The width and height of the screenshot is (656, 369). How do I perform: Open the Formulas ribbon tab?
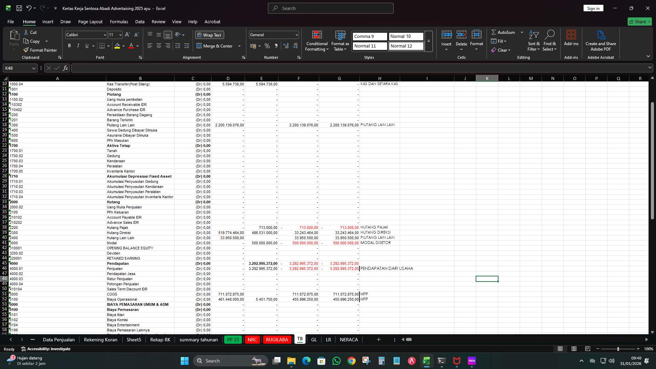point(119,22)
